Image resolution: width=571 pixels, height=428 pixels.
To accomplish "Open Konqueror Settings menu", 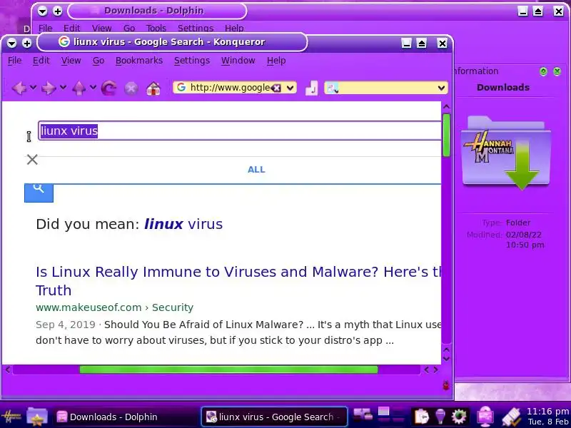I will [192, 61].
